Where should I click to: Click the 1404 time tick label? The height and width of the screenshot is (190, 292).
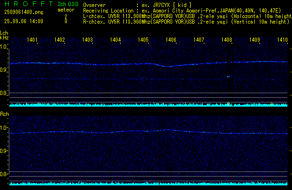(115, 40)
